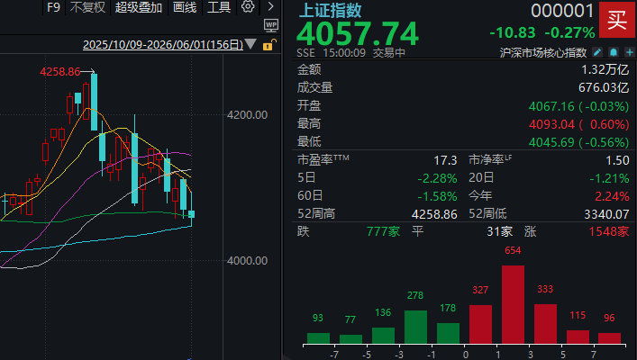Click the green histogram bar labeled 136
This screenshot has width=637, height=360.
click(383, 336)
